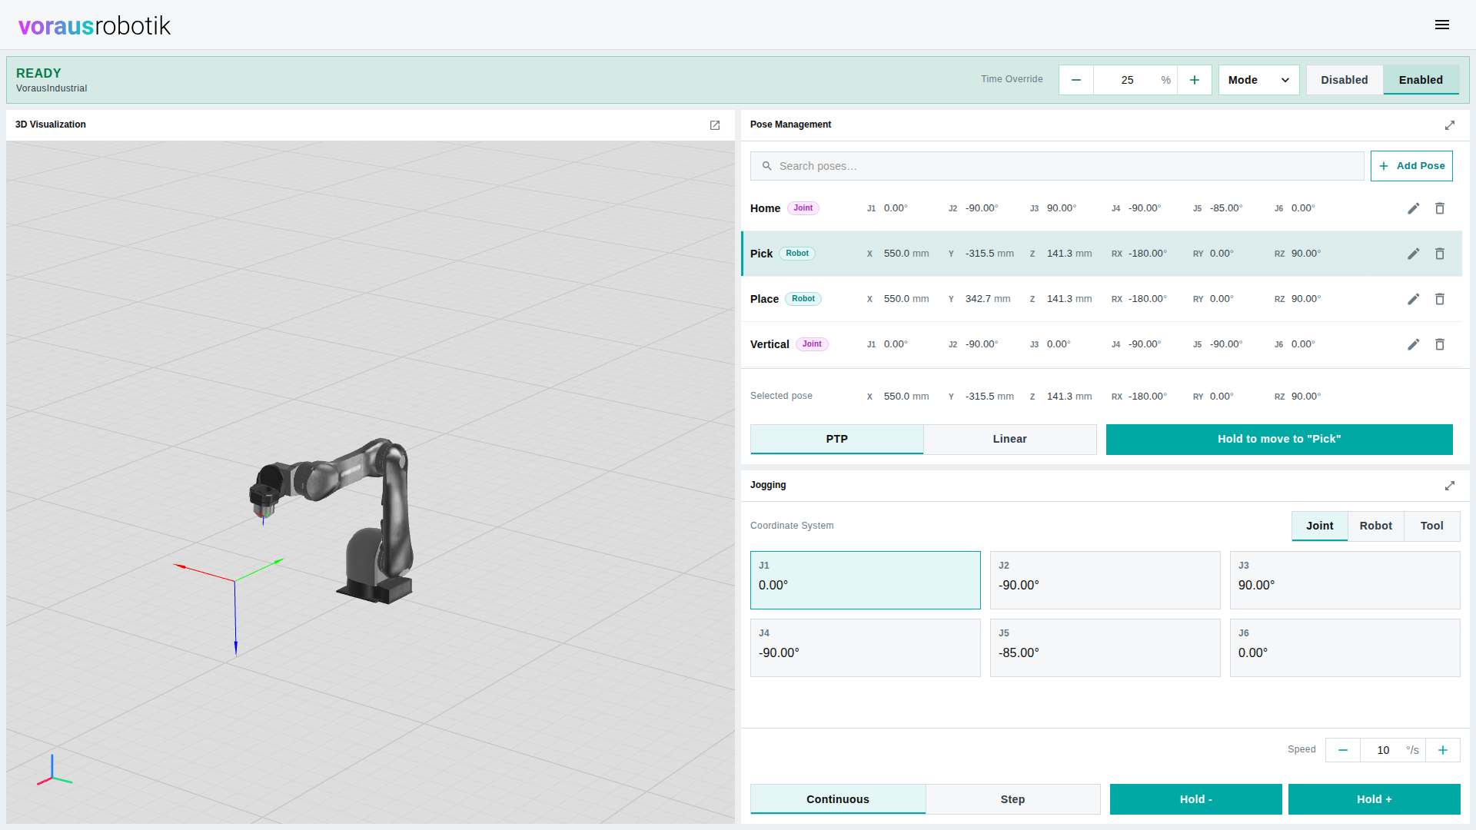Select the J2 joint card
This screenshot has height=830, width=1476.
coord(1105,580)
